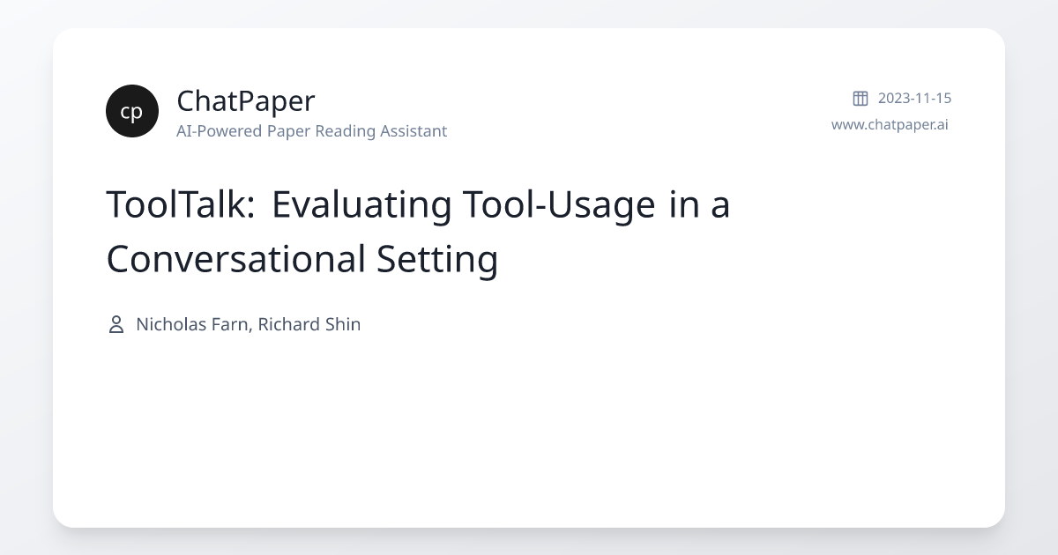The width and height of the screenshot is (1058, 555).
Task: Select the date 2023-11-15
Action: pos(914,98)
